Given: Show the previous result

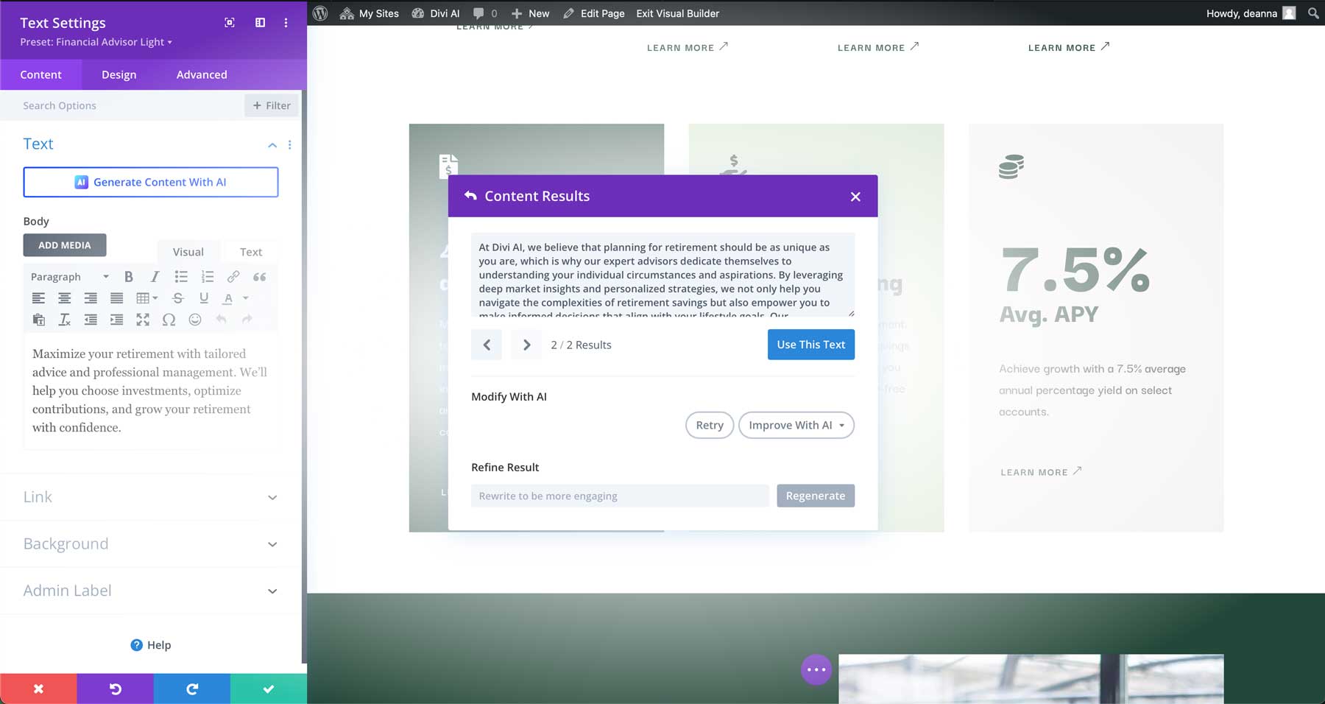Looking at the screenshot, I should pos(487,345).
